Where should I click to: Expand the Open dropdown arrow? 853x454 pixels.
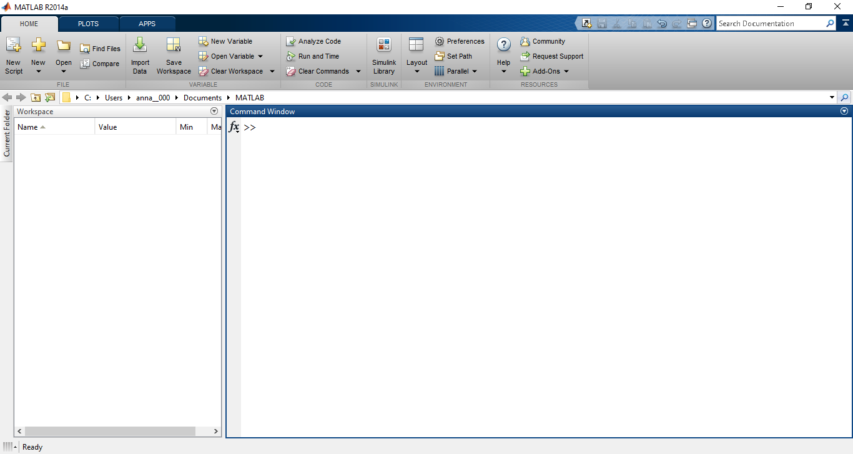(64, 71)
